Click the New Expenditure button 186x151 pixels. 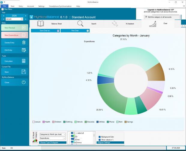click(15, 35)
